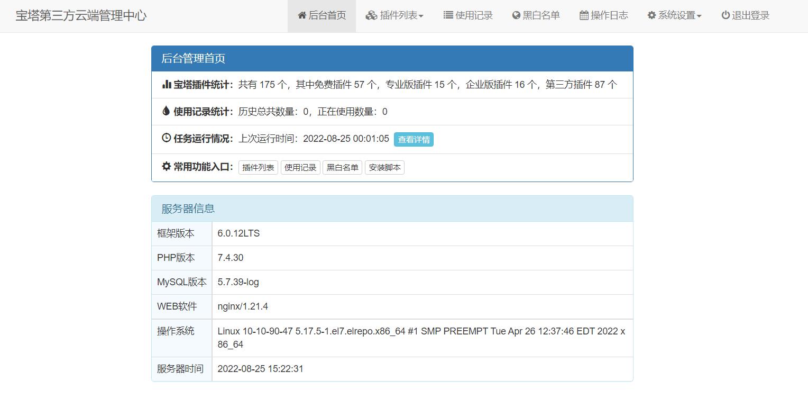This screenshot has height=408, width=808.
Task: Click the 宝塔第三方云端管理中心 brand title
Action: tap(81, 15)
